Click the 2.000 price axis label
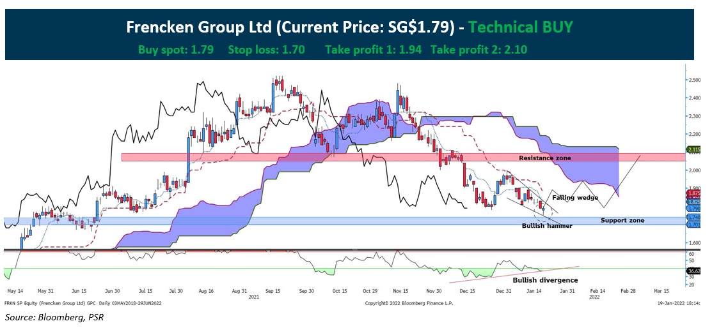Image resolution: width=712 pixels, height=328 pixels. coord(696,171)
